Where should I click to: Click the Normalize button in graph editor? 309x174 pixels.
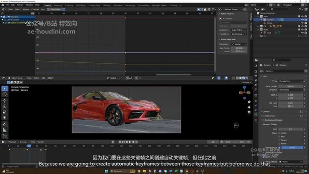coord(54,9)
